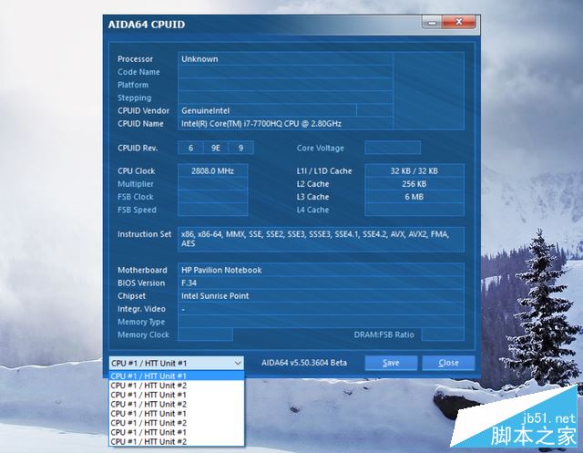Click the CPU Clock value '2808.0 MHz'
This screenshot has height=453, width=583.
(x=212, y=170)
